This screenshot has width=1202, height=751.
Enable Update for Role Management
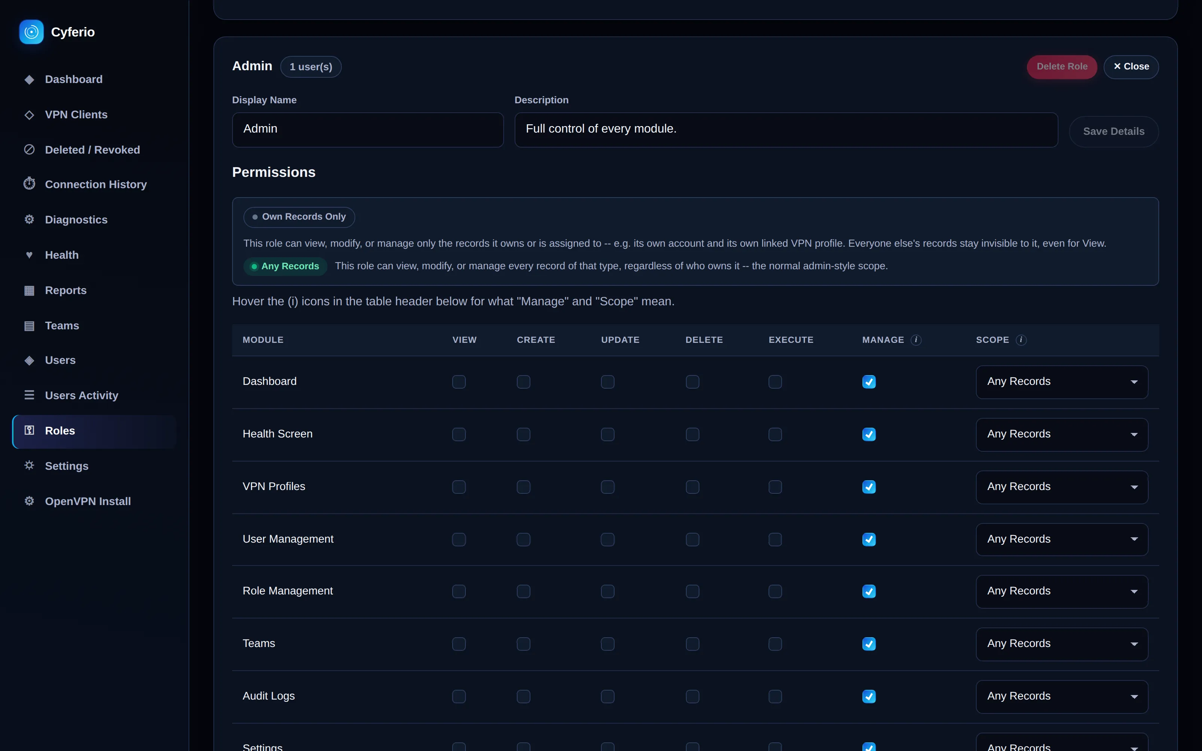click(607, 591)
